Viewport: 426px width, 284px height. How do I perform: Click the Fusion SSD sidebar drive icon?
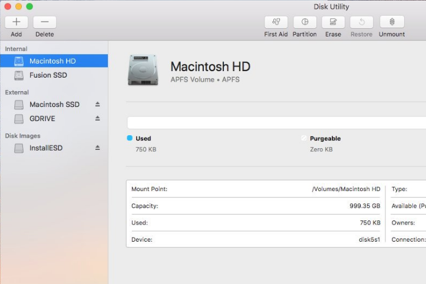coord(19,75)
